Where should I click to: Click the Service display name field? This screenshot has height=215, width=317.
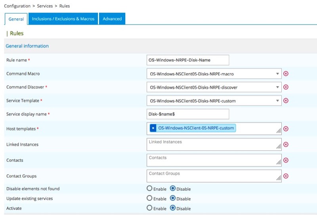[x=187, y=114]
